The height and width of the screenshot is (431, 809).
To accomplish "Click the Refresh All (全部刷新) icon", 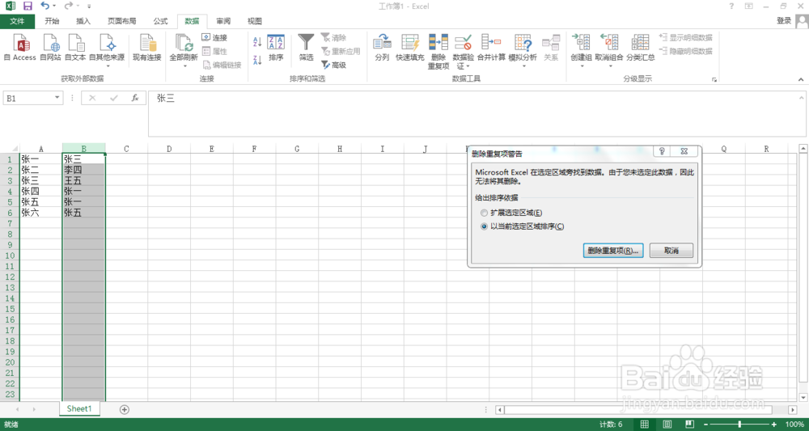I will click(184, 42).
